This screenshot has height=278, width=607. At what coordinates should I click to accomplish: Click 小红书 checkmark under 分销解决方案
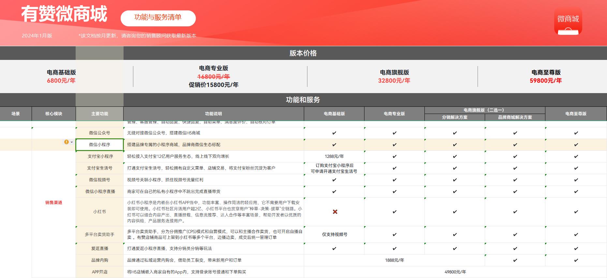[455, 212]
